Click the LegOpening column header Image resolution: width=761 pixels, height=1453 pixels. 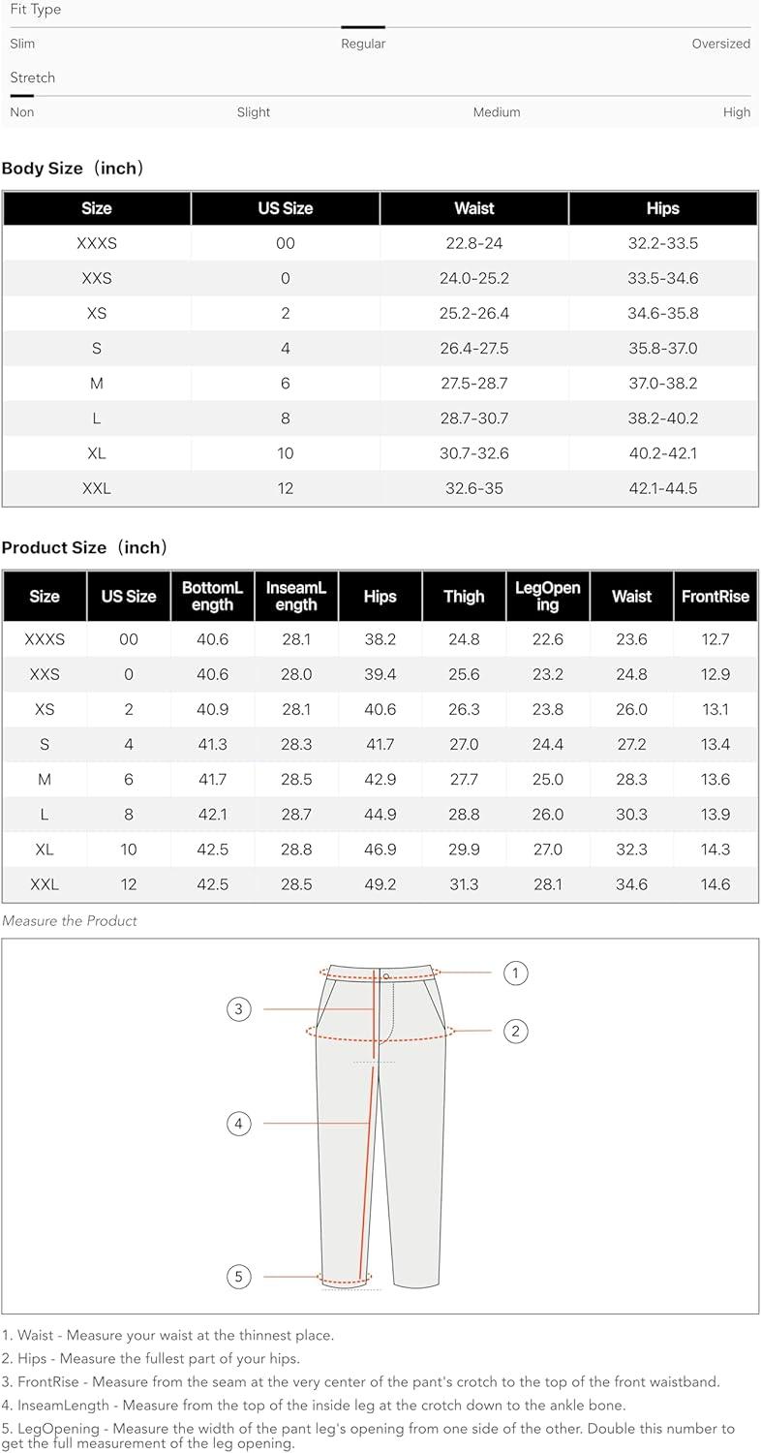[x=548, y=597]
